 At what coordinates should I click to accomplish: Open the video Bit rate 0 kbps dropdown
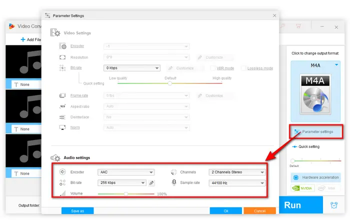tap(132, 68)
